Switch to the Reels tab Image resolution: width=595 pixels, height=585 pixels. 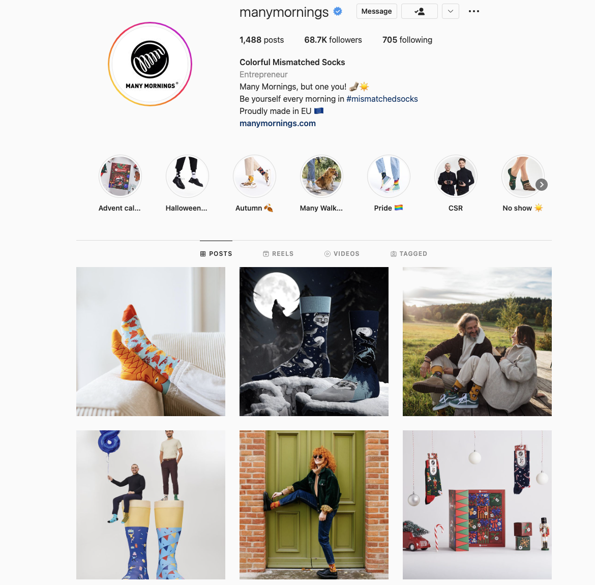click(x=278, y=254)
